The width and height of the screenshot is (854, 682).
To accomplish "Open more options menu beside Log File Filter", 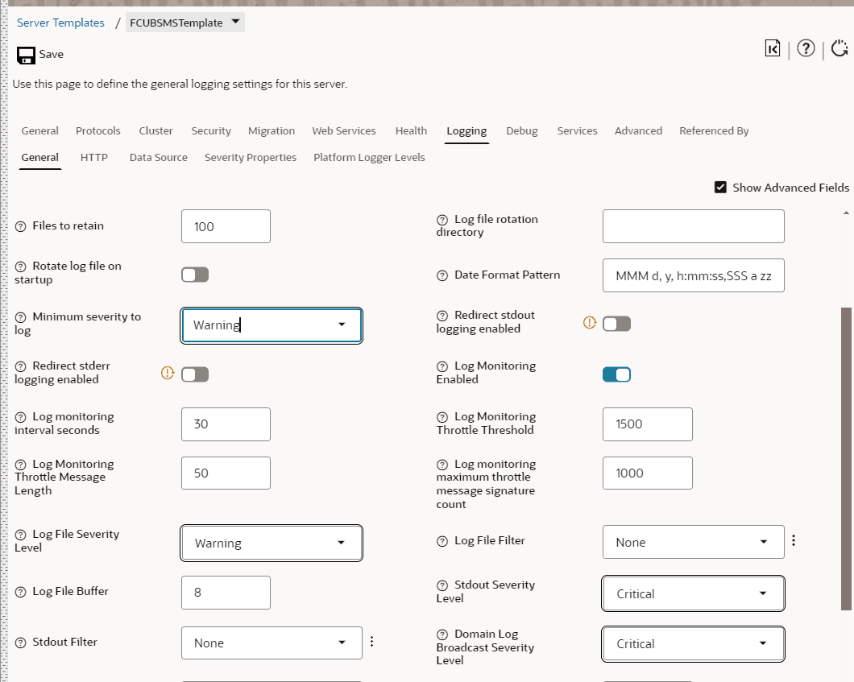I will (x=794, y=541).
